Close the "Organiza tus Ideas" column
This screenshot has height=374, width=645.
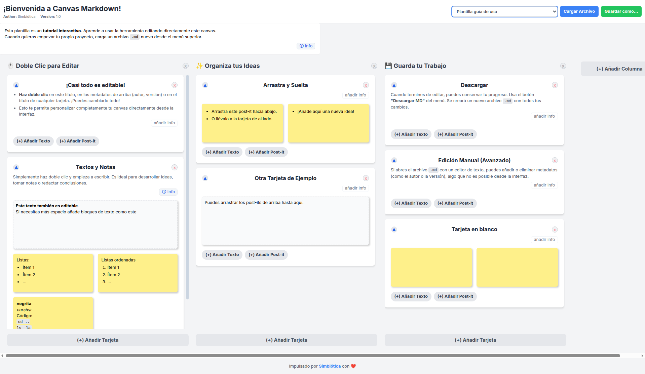click(x=374, y=66)
